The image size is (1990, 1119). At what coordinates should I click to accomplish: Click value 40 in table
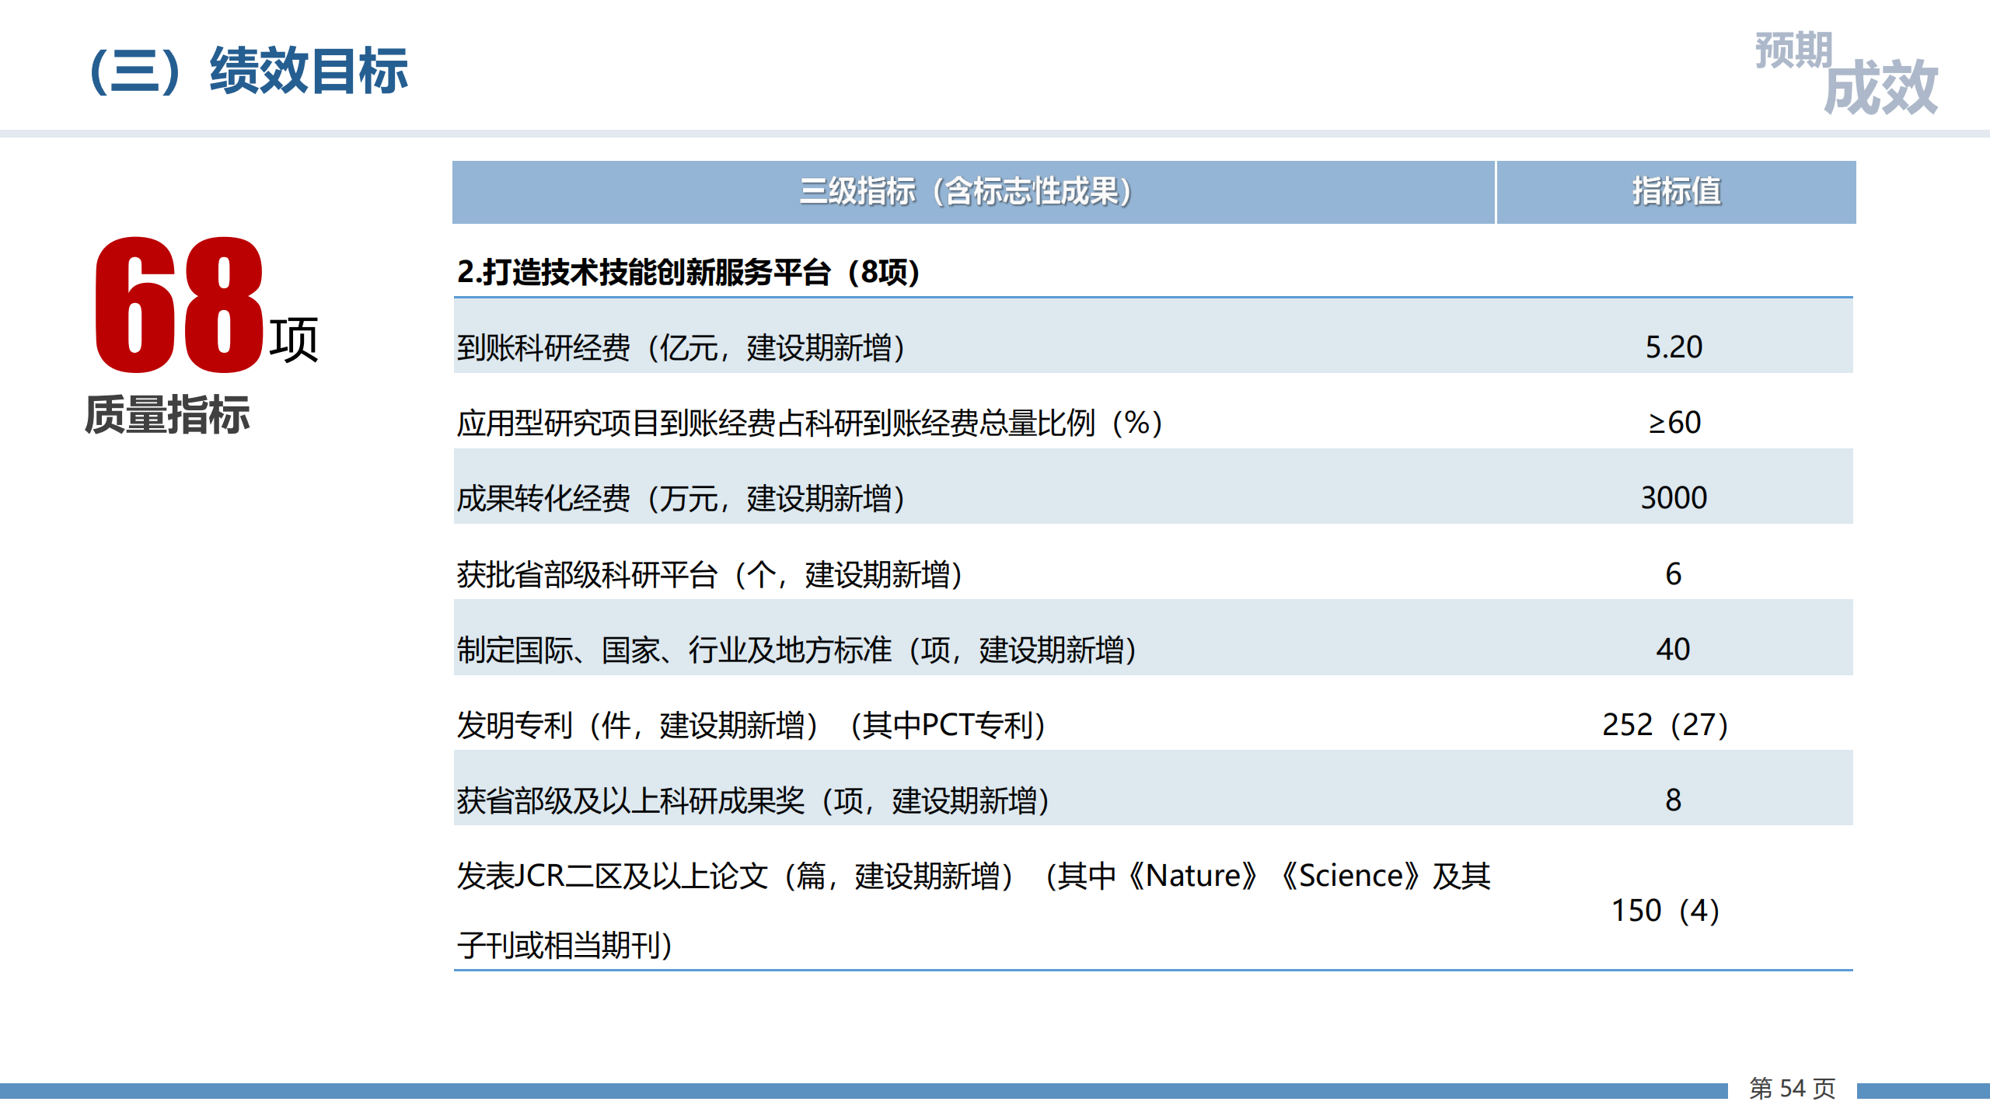(1673, 650)
